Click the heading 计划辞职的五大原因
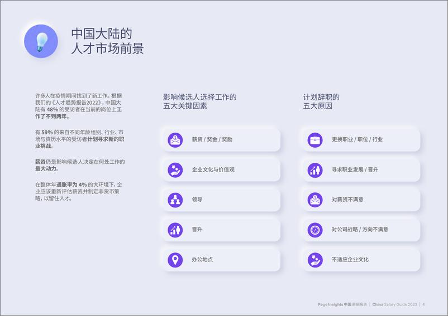448x316 pixels. pos(321,101)
